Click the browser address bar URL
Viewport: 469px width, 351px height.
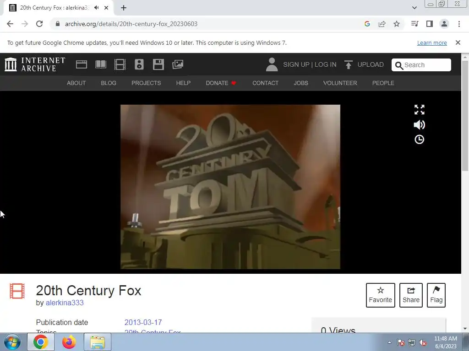coord(131,24)
